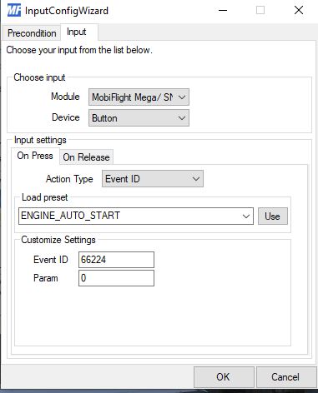The height and width of the screenshot is (393, 318).
Task: Switch to the Precondition tab
Action: (x=32, y=33)
